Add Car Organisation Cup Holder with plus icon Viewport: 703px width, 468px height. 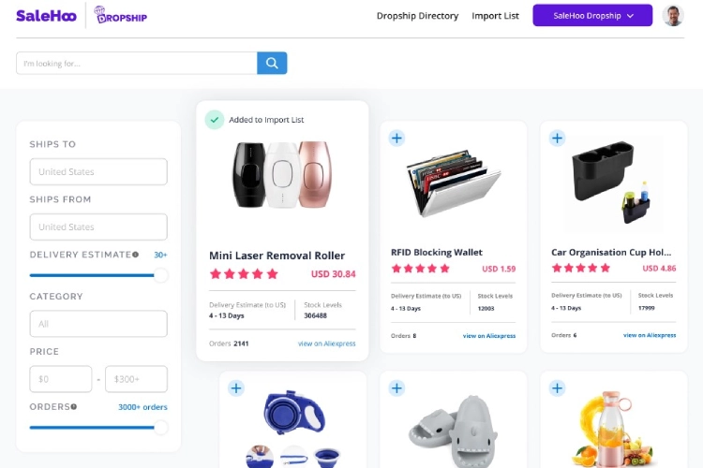[x=558, y=138]
